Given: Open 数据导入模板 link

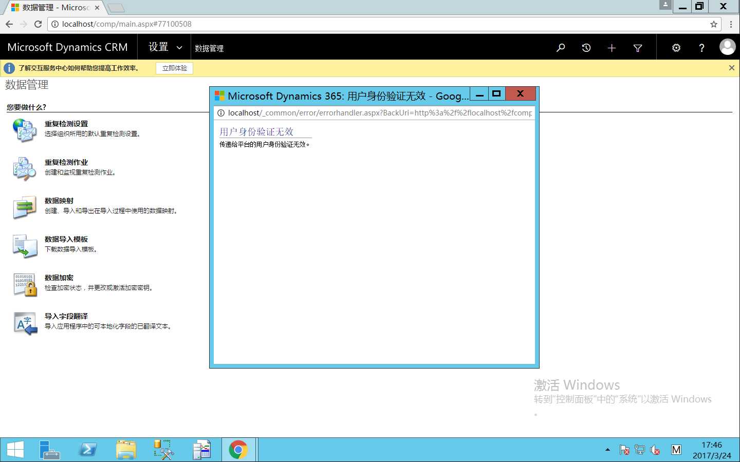Looking at the screenshot, I should click(66, 239).
